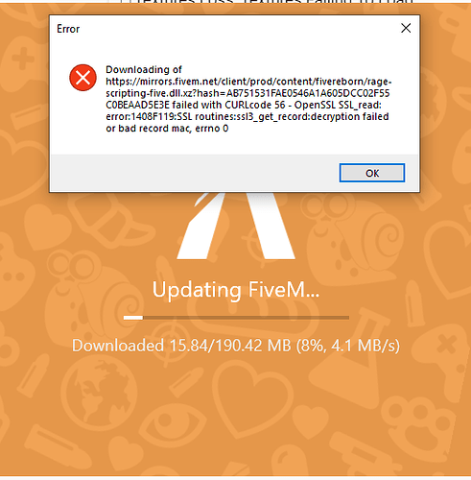471x480 pixels.
Task: Click the brass knuckles background icon
Action: coord(416,417)
